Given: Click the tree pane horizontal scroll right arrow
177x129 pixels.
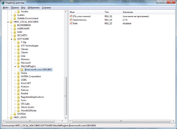Looking at the screenshot, I should (x=62, y=121).
